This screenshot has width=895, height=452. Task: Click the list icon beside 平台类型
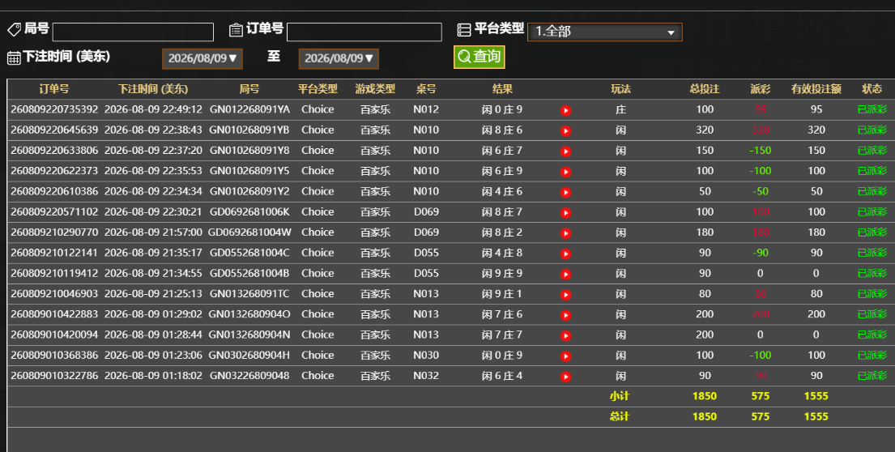(x=464, y=30)
